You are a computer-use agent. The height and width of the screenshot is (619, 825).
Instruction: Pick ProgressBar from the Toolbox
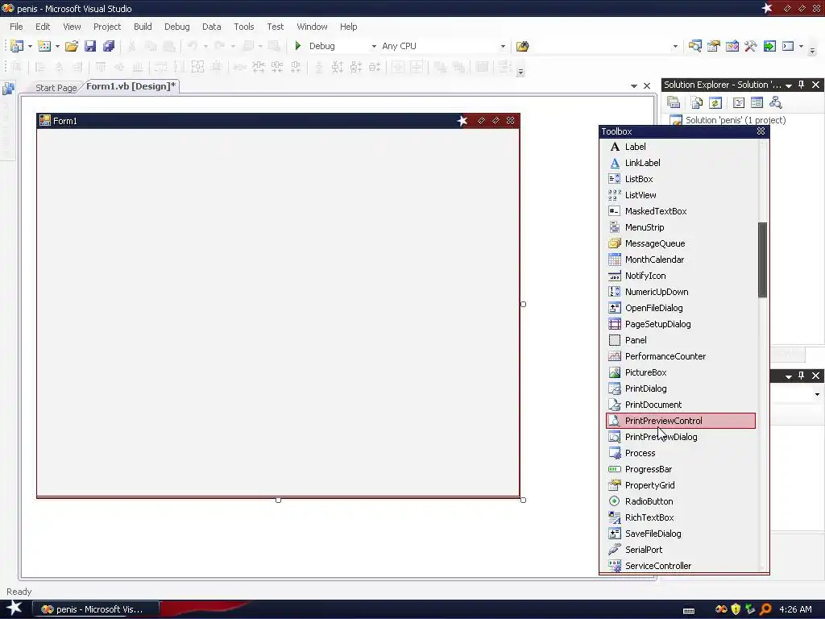click(x=681, y=470)
